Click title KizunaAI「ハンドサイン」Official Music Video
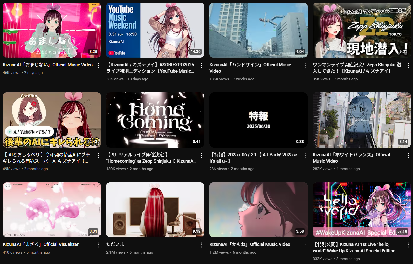The height and width of the screenshot is (264, 413). point(250,68)
